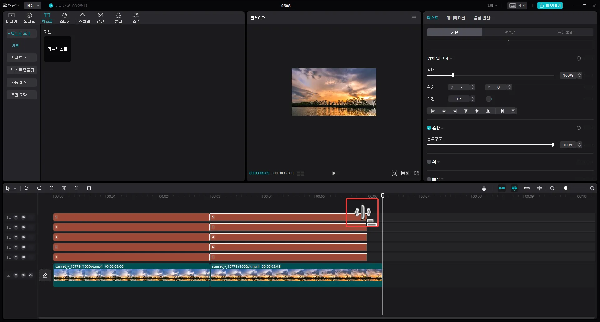Click the zoom out timeline magnifier
Screen dimensions: 600x322
tap(552, 188)
